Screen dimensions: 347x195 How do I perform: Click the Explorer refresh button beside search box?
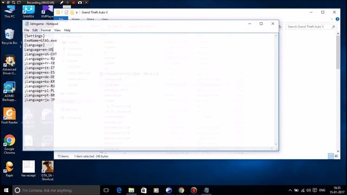click(280, 27)
